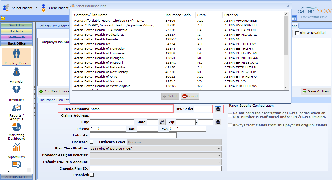Toggle the Disabled checkbox

tap(92, 175)
